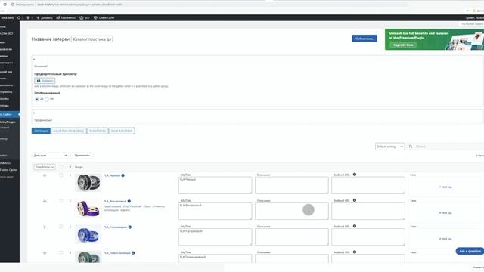Click Upgrade Now on the premium banner
The height and width of the screenshot is (272, 484).
tap(403, 45)
